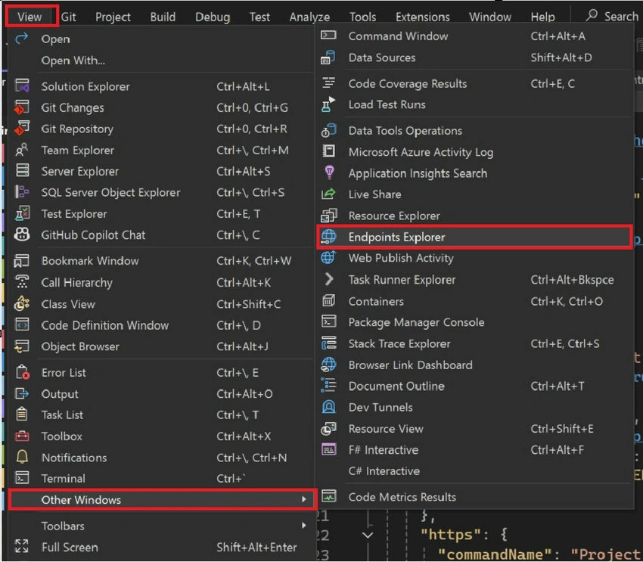Click the red Toolbox icon
643x562 pixels.
click(x=22, y=436)
